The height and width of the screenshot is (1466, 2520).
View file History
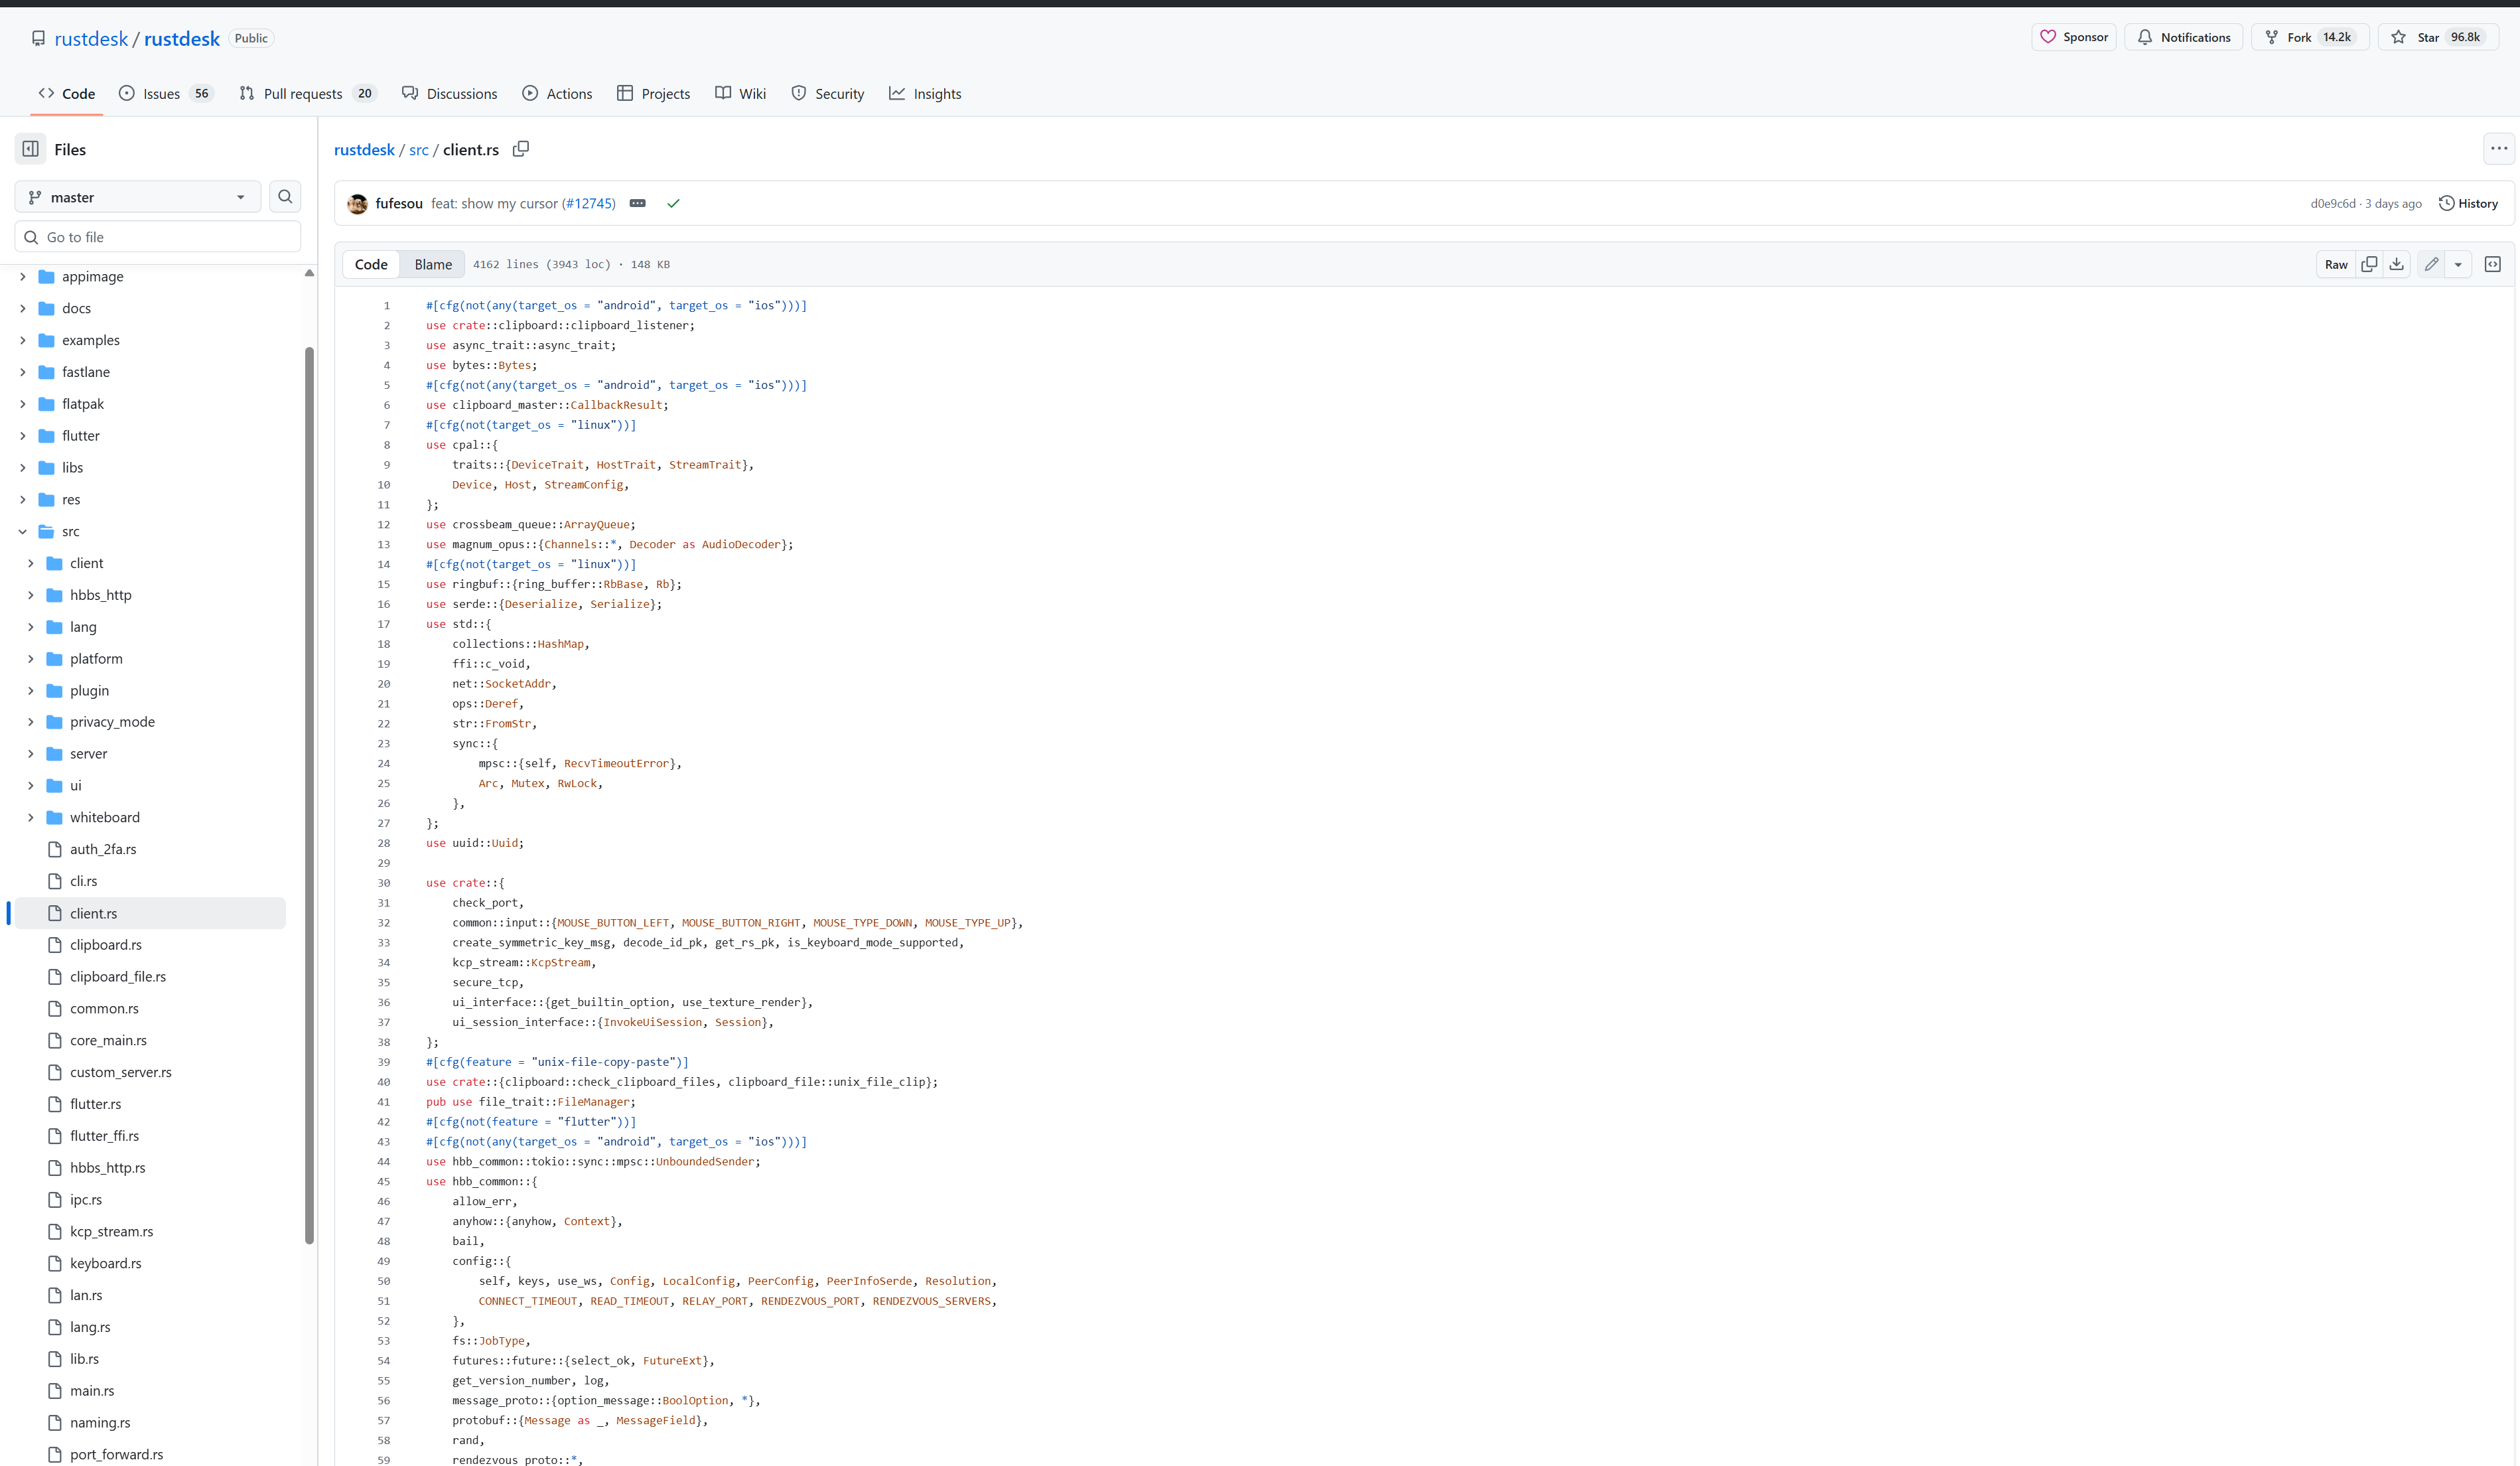(x=2469, y=203)
